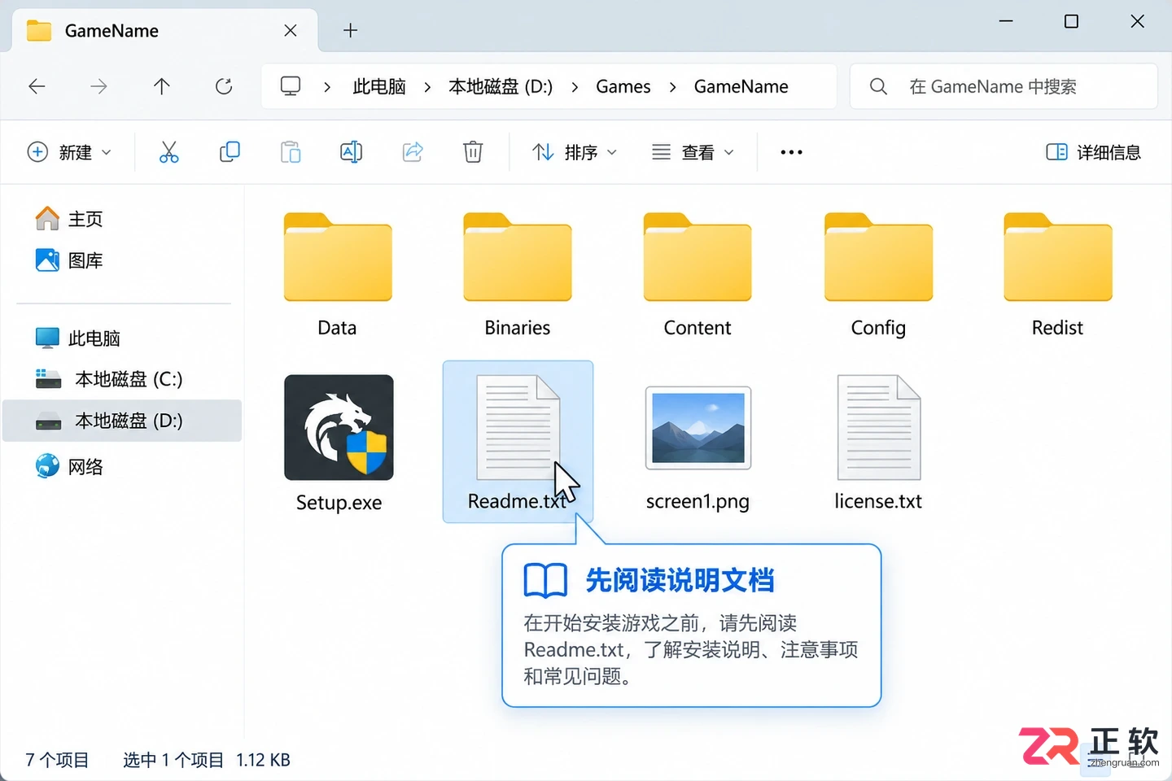The image size is (1172, 781).
Task: Open 主页 in the navigation pane
Action: [69, 219]
